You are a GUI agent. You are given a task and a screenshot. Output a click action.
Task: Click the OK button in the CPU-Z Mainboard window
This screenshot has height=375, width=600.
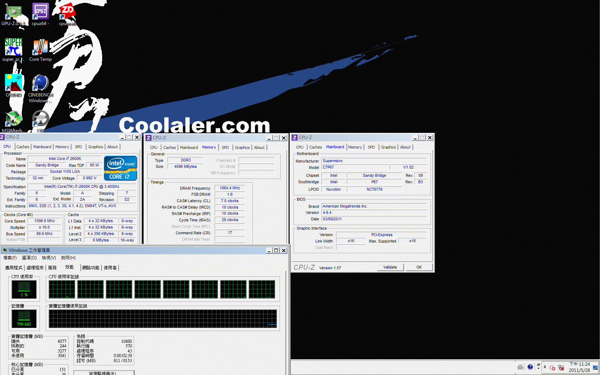419,267
